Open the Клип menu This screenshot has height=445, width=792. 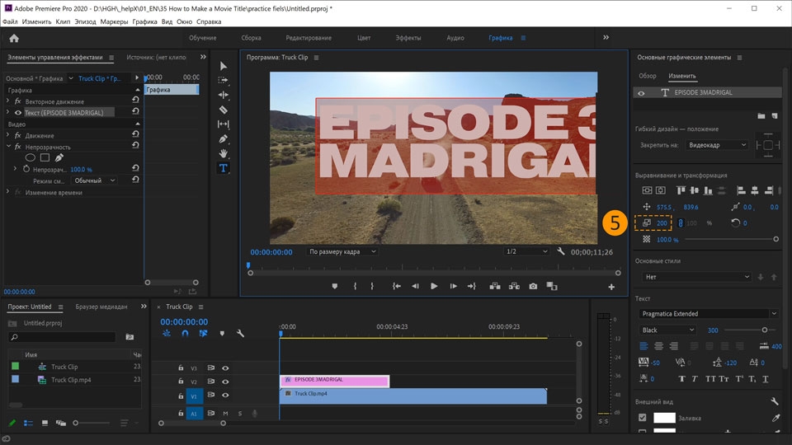(x=63, y=21)
